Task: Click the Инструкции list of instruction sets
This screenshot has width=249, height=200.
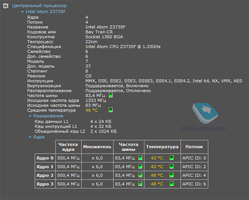Action: pyautogui.click(x=164, y=81)
